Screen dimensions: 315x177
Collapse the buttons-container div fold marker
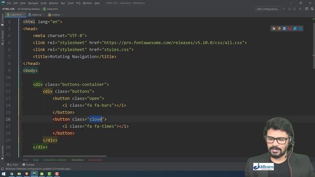click(21, 85)
